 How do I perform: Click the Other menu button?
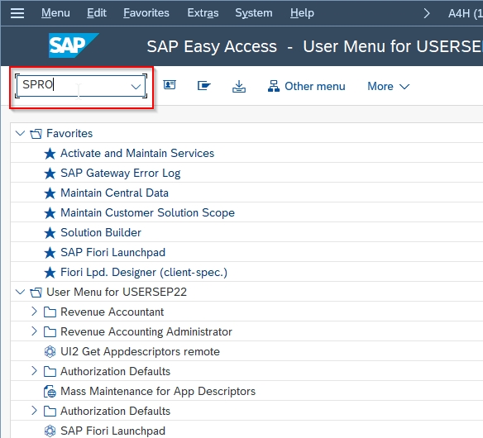pos(307,87)
